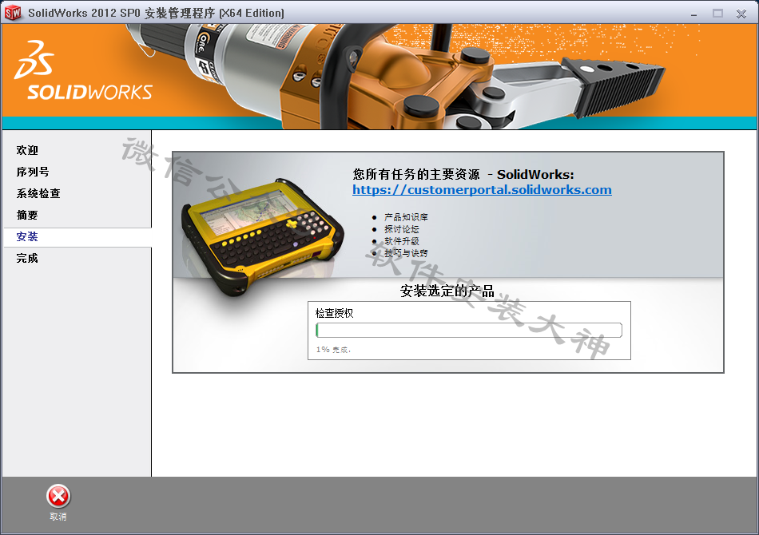Click the SW icon in the title bar
This screenshot has width=759, height=535.
[13, 13]
